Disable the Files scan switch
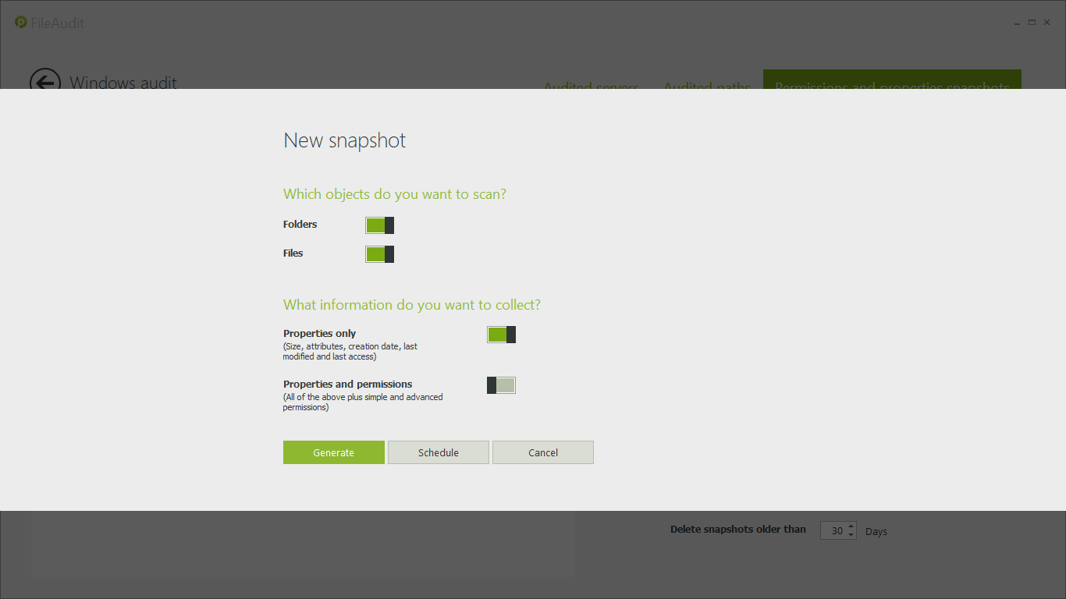1066x599 pixels. point(379,254)
